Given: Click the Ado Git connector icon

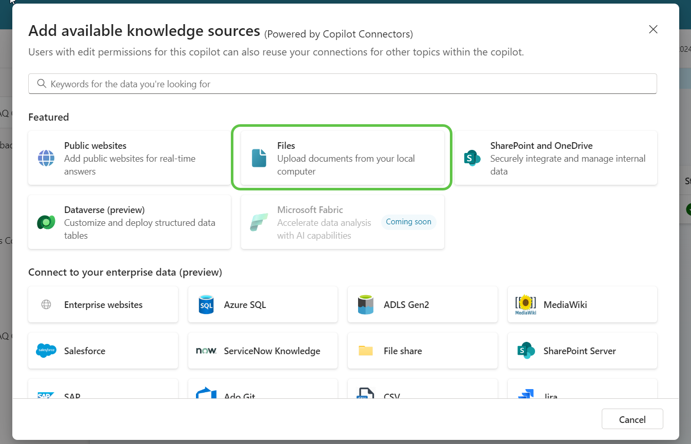Looking at the screenshot, I should click(206, 394).
